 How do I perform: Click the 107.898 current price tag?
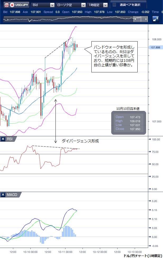(155, 48)
